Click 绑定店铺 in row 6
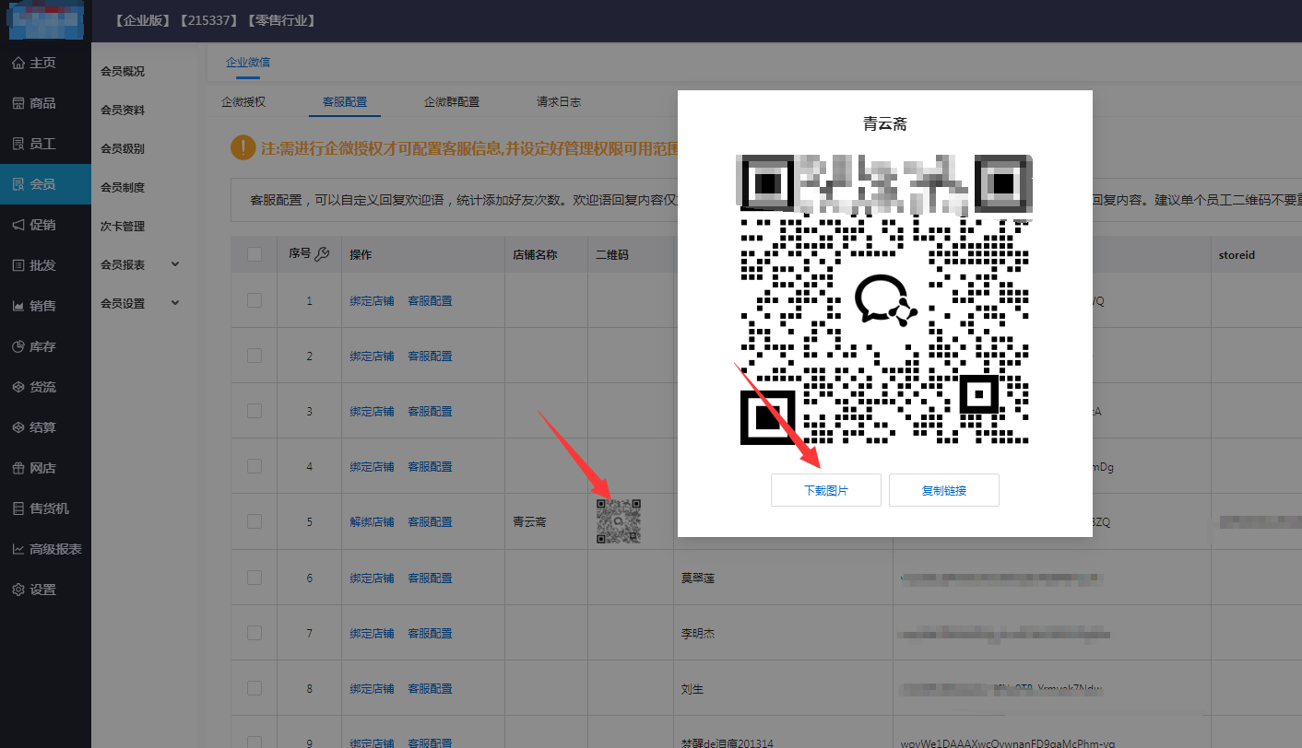Image resolution: width=1302 pixels, height=748 pixels. pos(372,578)
